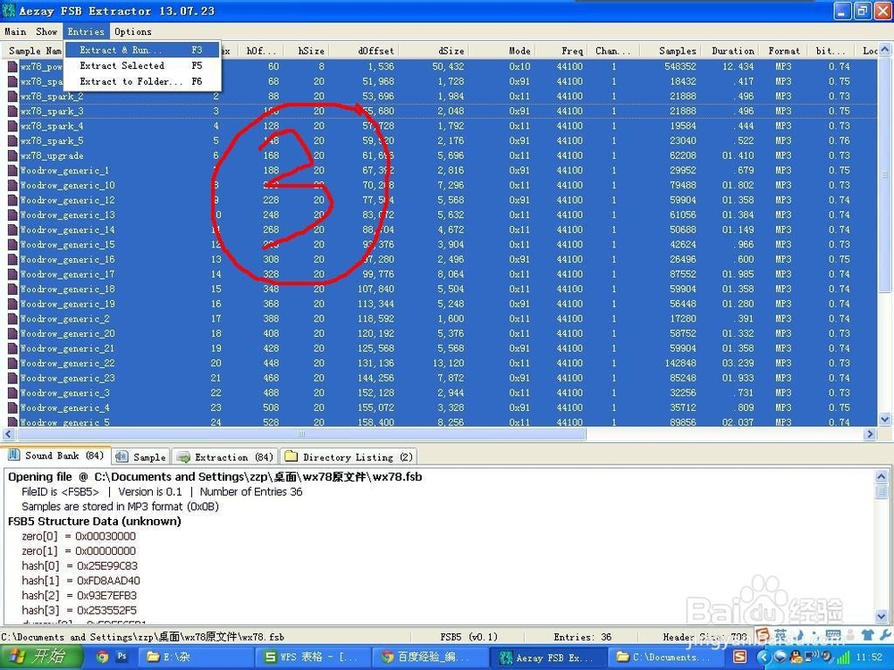
Task: Switch to the Sound Bank (84) tab
Action: coord(55,456)
